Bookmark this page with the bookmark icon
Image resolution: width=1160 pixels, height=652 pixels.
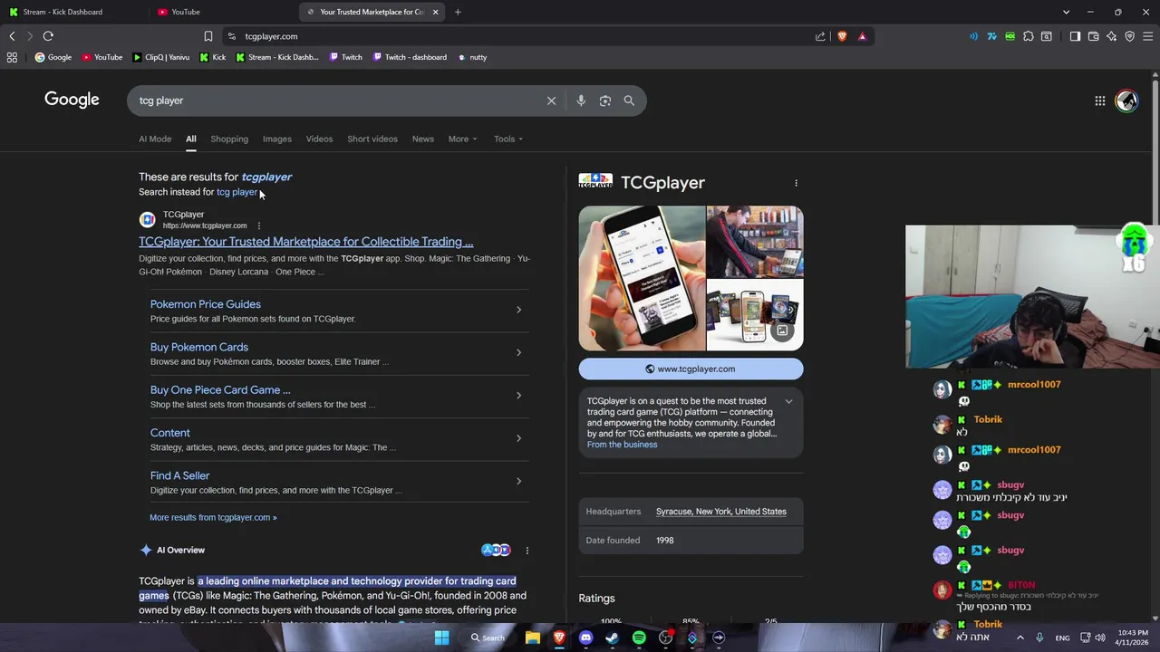click(x=208, y=36)
